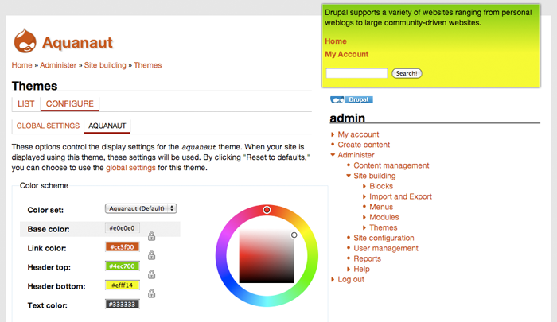Open the Color set dropdown
557x322 pixels.
pos(140,208)
